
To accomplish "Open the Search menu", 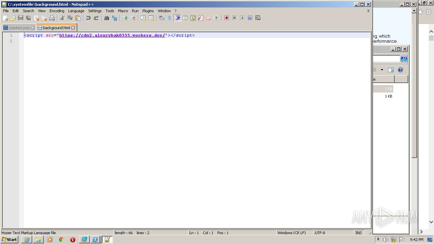I will pos(28,11).
